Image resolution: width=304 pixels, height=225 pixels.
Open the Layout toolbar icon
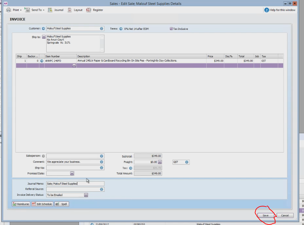point(70,10)
